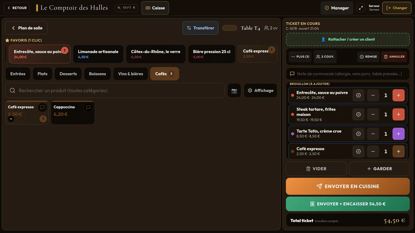Open discount icon for Steak tartare line

click(358, 115)
